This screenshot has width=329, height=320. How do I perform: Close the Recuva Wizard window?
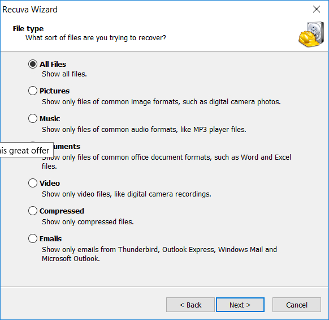(x=317, y=9)
